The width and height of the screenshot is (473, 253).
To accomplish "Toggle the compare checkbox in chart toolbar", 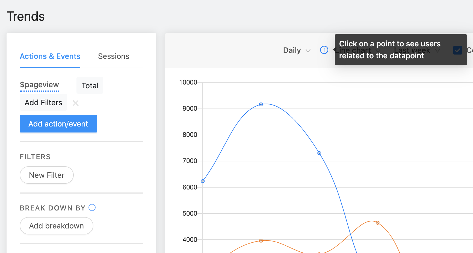I will tap(457, 50).
